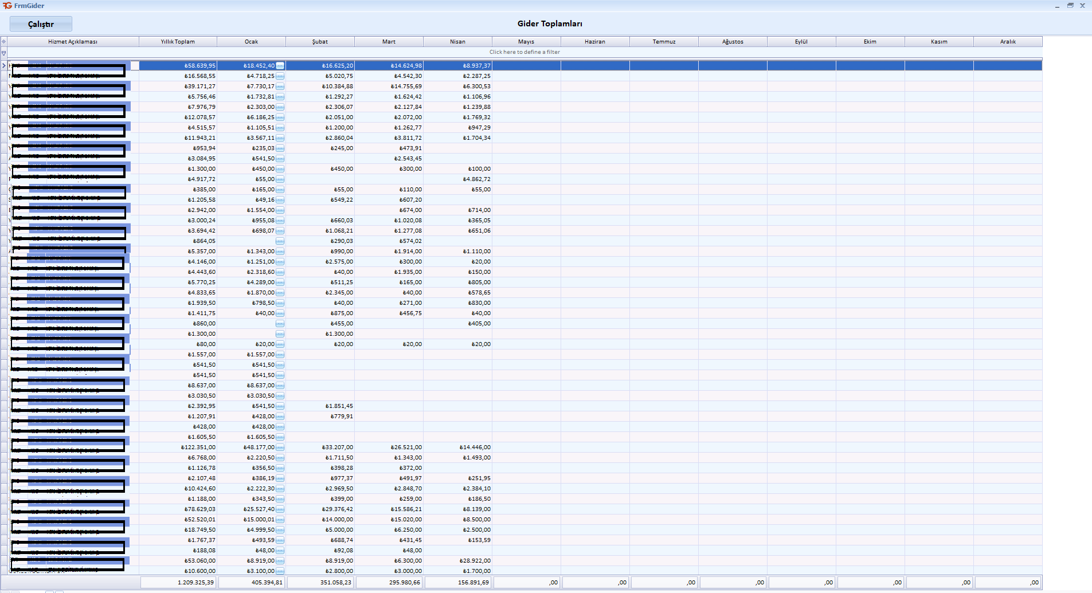Open ellipsis button beside Ocak ₺698,07
This screenshot has height=593, width=1092.
[280, 231]
